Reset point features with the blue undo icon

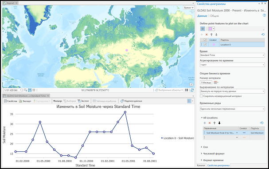pyautogui.click(x=263, y=35)
